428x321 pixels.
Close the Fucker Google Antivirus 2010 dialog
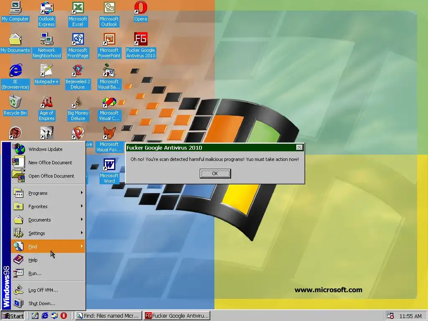pos(299,148)
